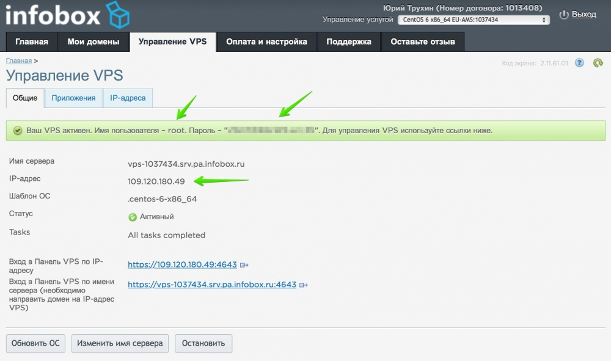Image resolution: width=611 pixels, height=361 pixels.
Task: Click the power logout icon
Action: (x=563, y=15)
